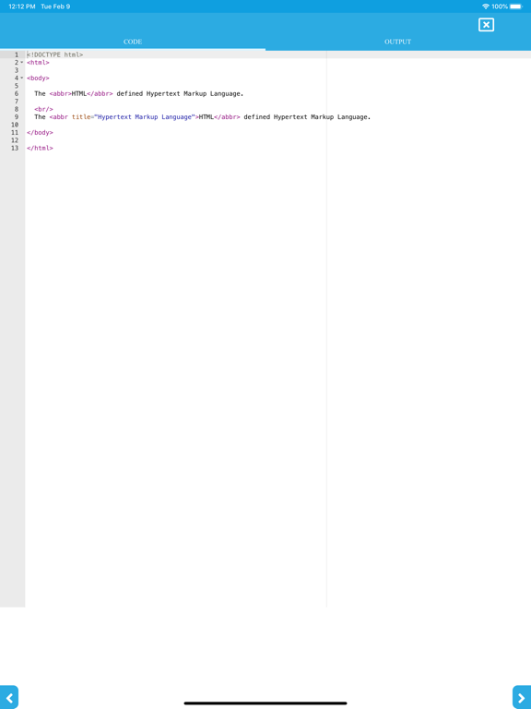Click line number 11 in the gutter
Viewport: 531px width, 709px height.
(15, 133)
